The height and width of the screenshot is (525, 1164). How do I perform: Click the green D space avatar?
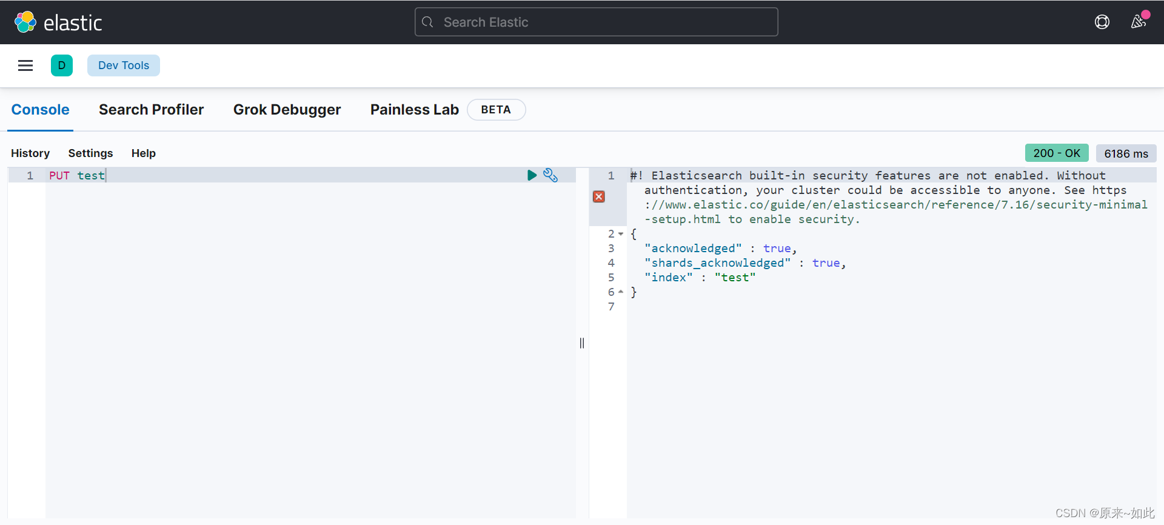(x=62, y=65)
